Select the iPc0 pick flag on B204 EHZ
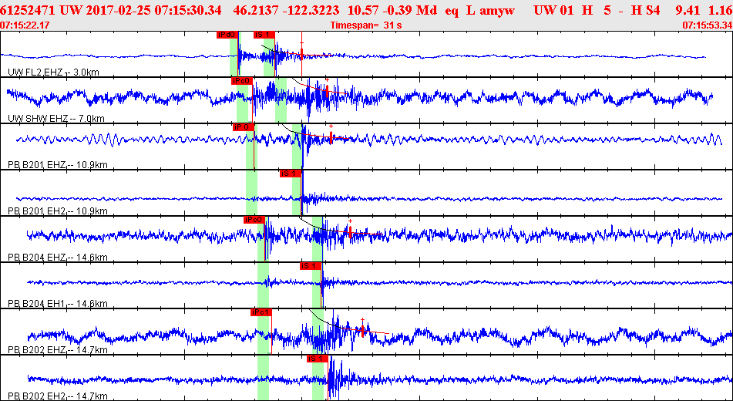The height and width of the screenshot is (401, 733). (254, 220)
